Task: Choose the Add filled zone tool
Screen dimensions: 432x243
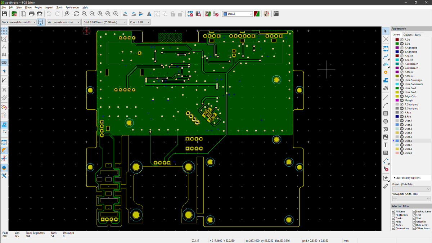Action: tap(386, 80)
